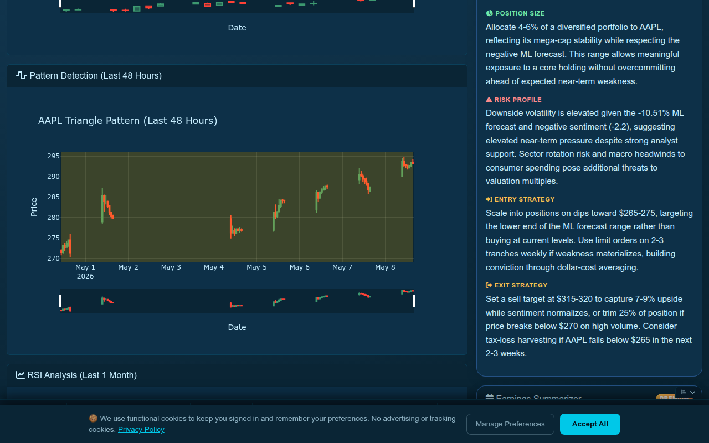The width and height of the screenshot is (709, 443).
Task: Click the 295 price axis tick
Action: pos(53,156)
